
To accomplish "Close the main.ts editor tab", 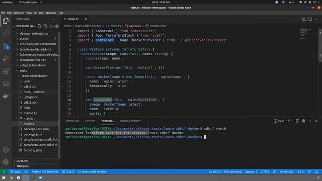I will tap(86, 19).
